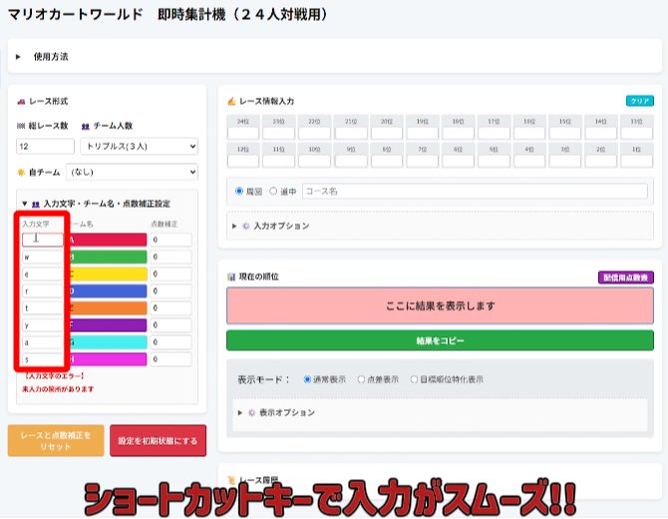Viewport: 668px width, 519px height.
Task: Click the gear icon beside 表示オプション
Action: tap(252, 413)
